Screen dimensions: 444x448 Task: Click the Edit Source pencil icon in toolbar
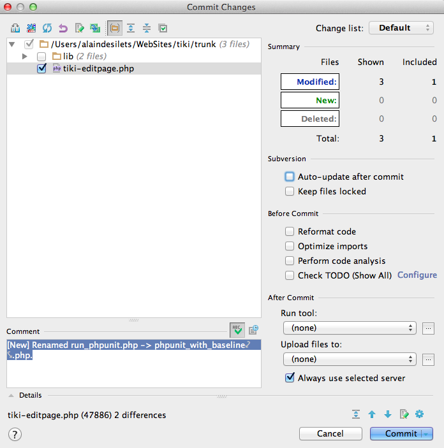point(79,28)
